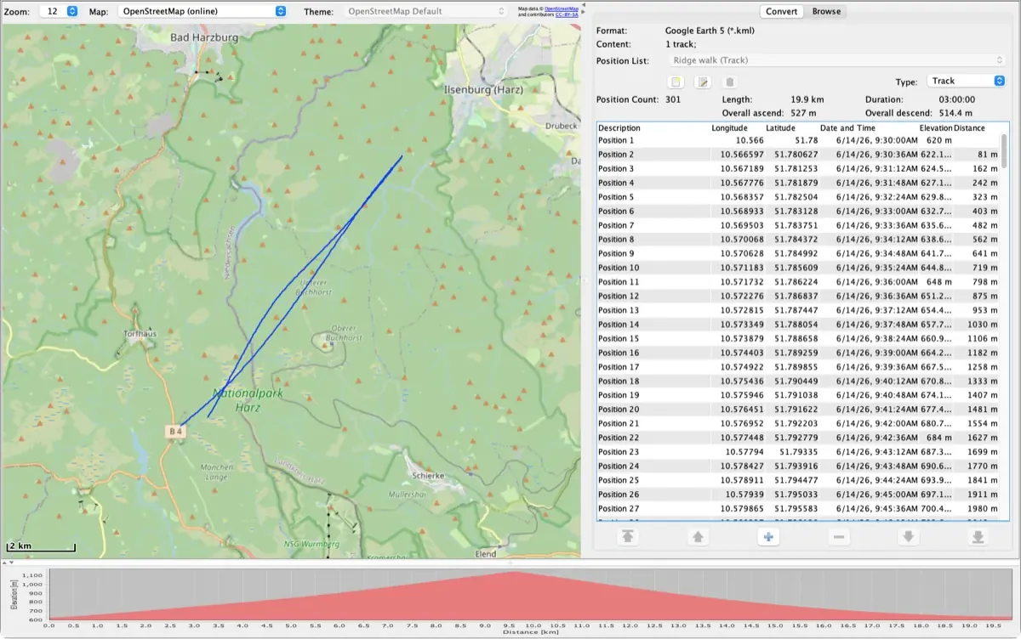Click the red elevation profile peak
The height and width of the screenshot is (639, 1021).
[x=513, y=574]
